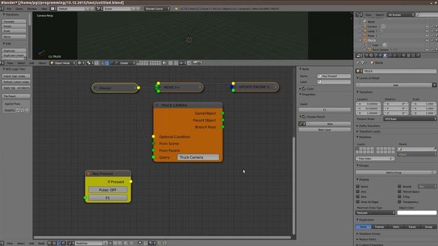Click If Pressed output socket
This screenshot has height=246, width=438.
point(131,182)
